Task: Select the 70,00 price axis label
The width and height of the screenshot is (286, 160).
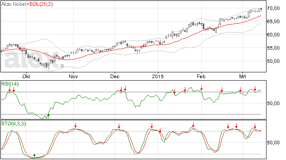Action: coord(273,8)
